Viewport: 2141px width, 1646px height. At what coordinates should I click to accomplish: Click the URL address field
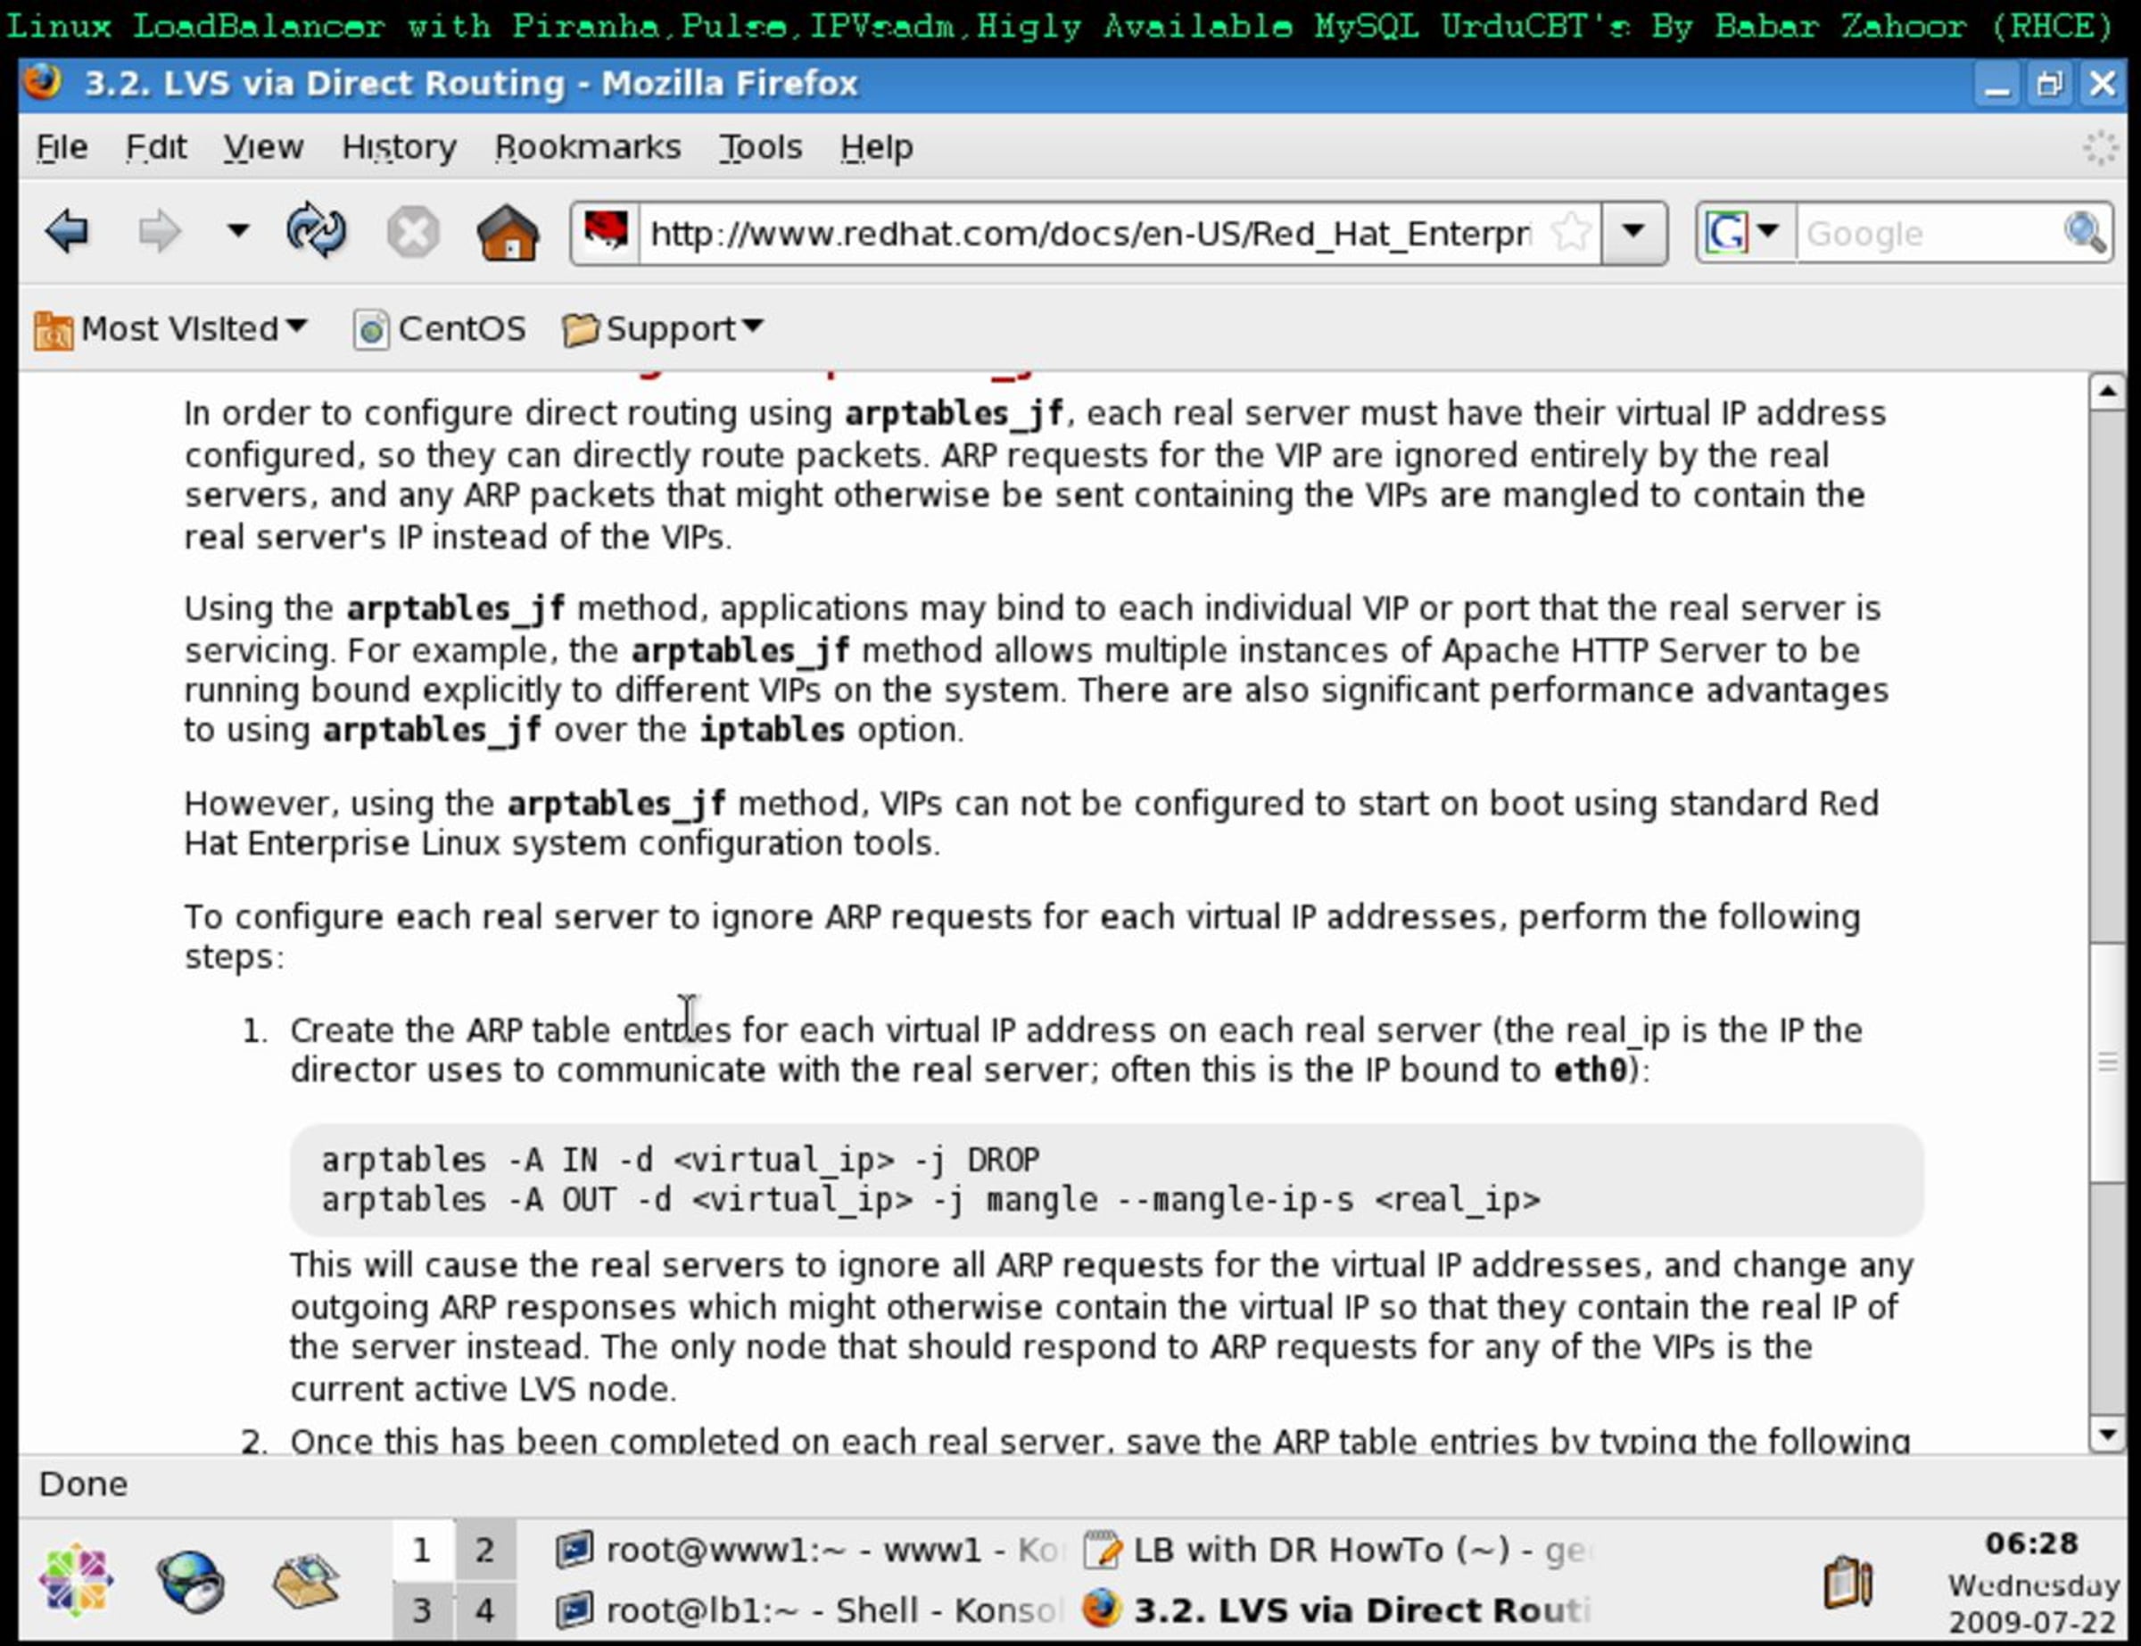point(1091,233)
